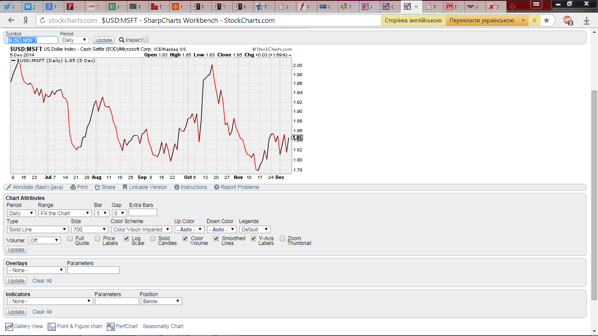The image size is (598, 336).
Task: Disable the Y-Axis Labels checkbox
Action: (253, 238)
